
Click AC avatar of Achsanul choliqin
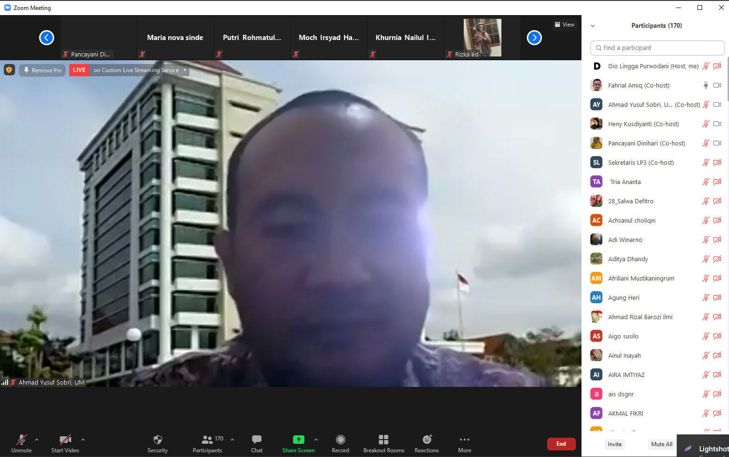click(597, 220)
